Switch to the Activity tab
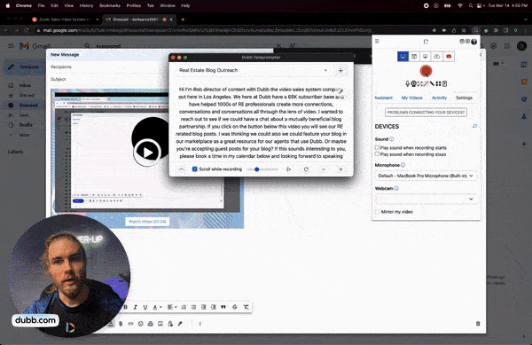532x345 pixels. [x=439, y=98]
